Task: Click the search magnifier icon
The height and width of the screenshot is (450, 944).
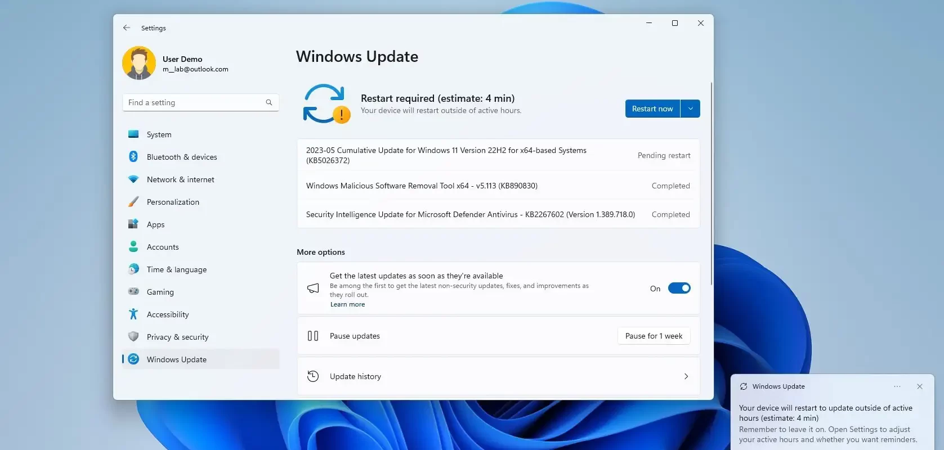Action: (269, 102)
